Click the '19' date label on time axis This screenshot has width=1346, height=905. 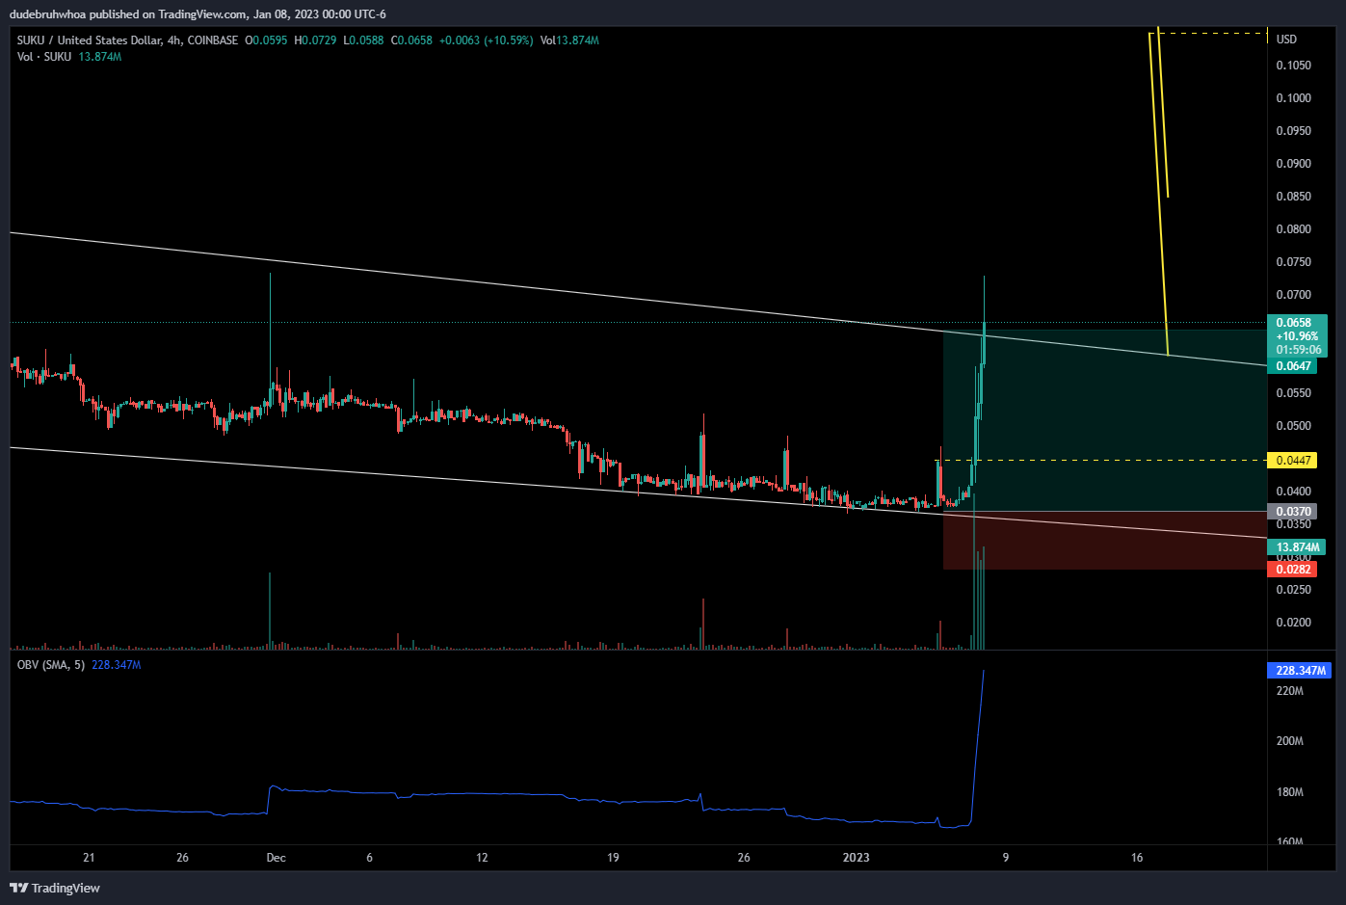[613, 858]
